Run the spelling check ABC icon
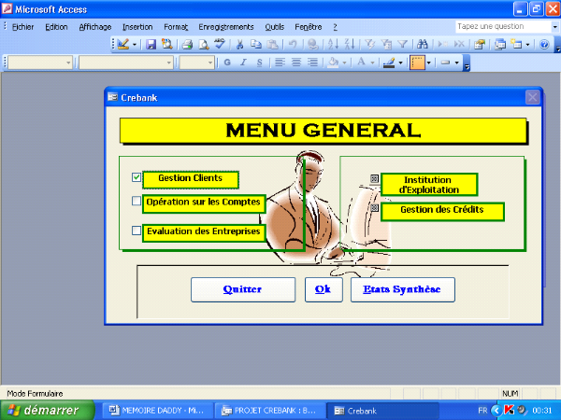 [220, 44]
